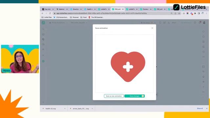The height and width of the screenshot is (118, 210).
Task: Click Show all downloads link
Action: pos(200,108)
